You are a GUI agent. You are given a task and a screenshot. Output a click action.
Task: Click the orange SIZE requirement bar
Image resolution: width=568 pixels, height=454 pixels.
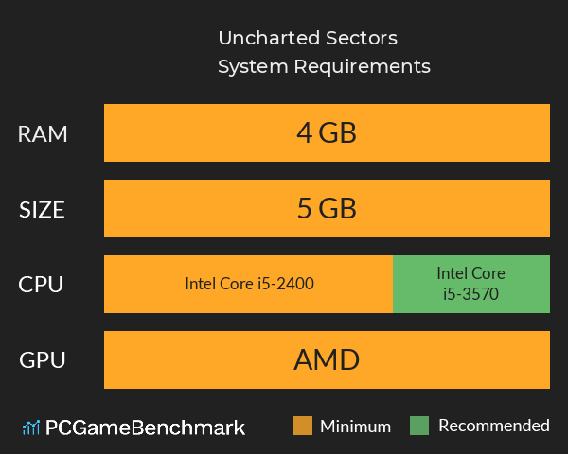(189, 209)
